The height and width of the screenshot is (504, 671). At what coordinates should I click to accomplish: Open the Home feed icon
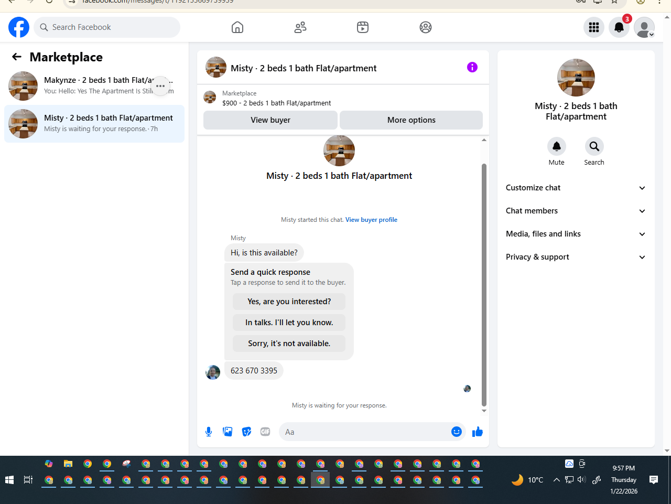pyautogui.click(x=237, y=27)
